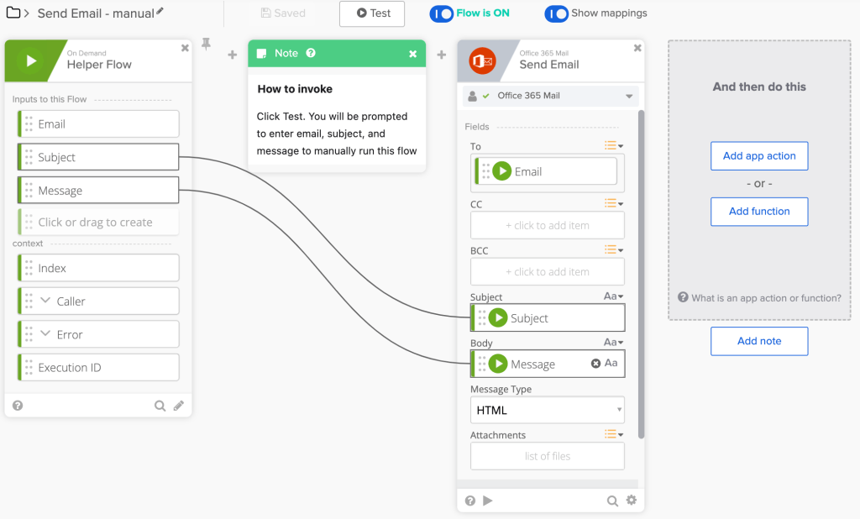Screen dimensions: 860x519
Task: Click the search icon in Helper Flow card
Action: (x=160, y=406)
